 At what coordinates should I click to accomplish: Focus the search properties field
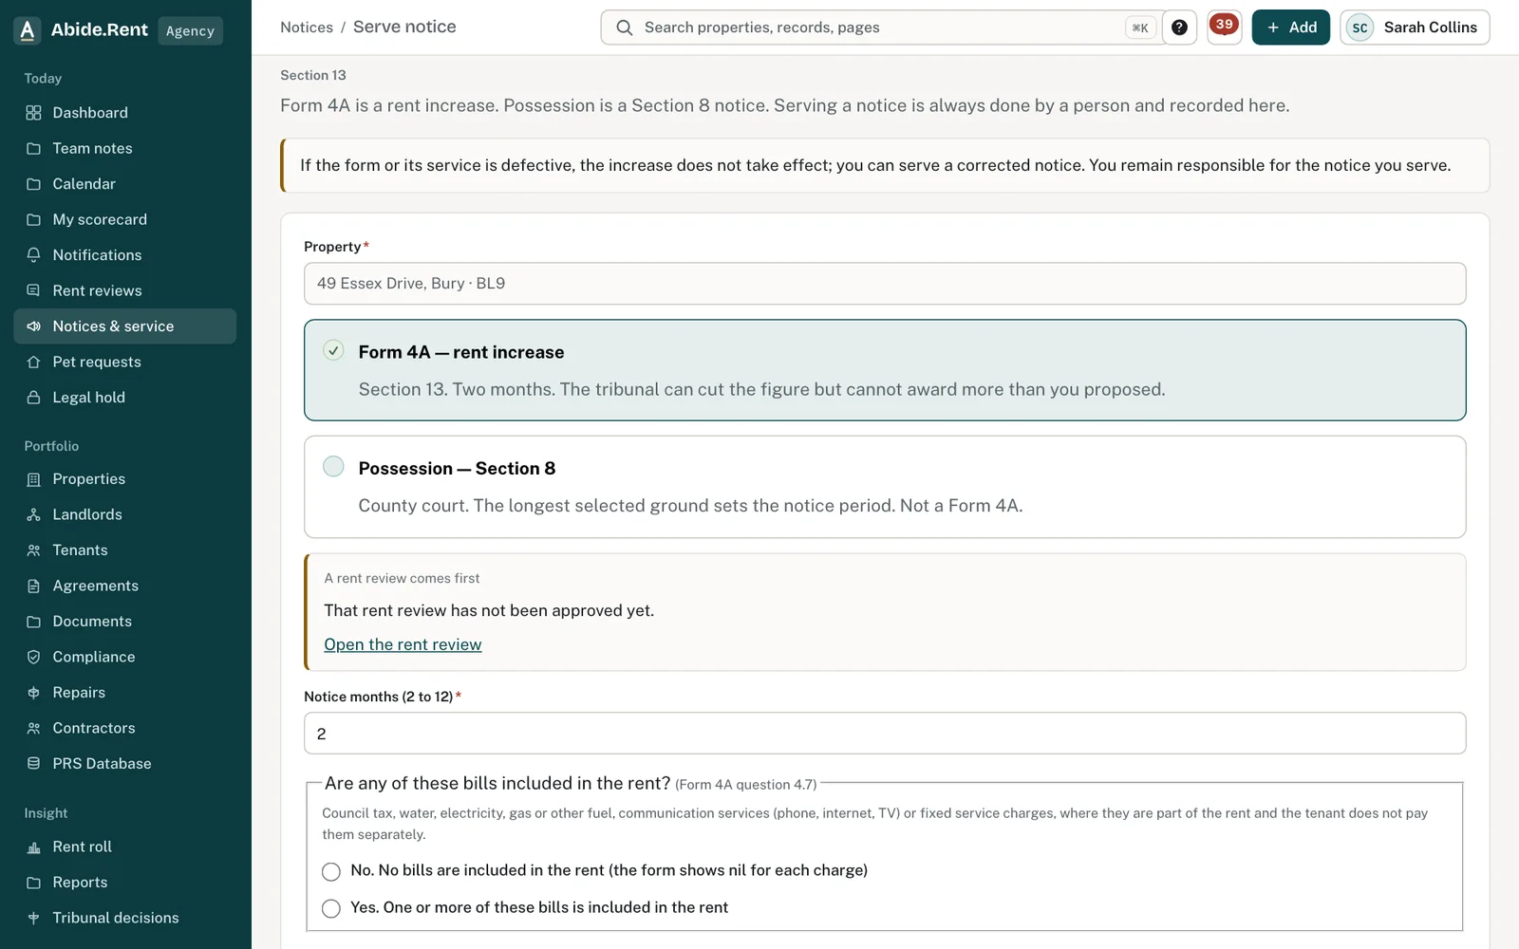tap(881, 28)
